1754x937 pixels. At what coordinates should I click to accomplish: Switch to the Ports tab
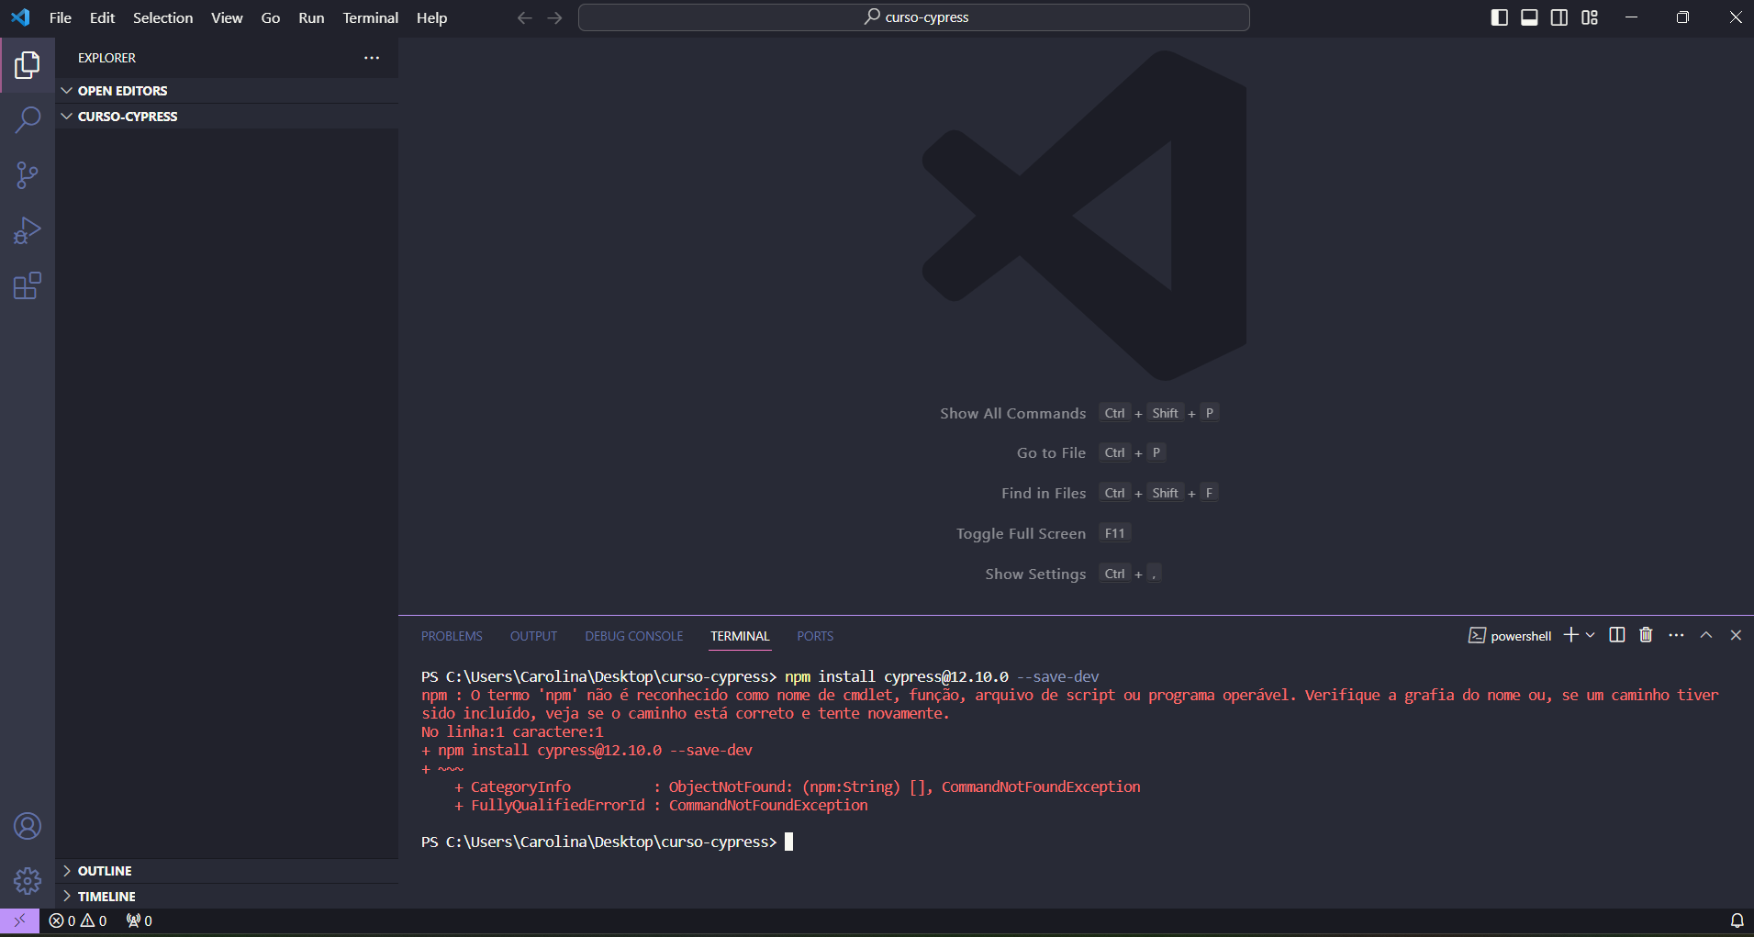[815, 636]
